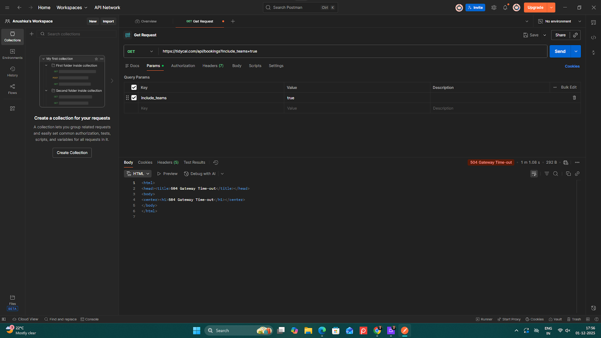Viewport: 601px width, 338px height.
Task: Click the Create Collection button
Action: tap(72, 153)
